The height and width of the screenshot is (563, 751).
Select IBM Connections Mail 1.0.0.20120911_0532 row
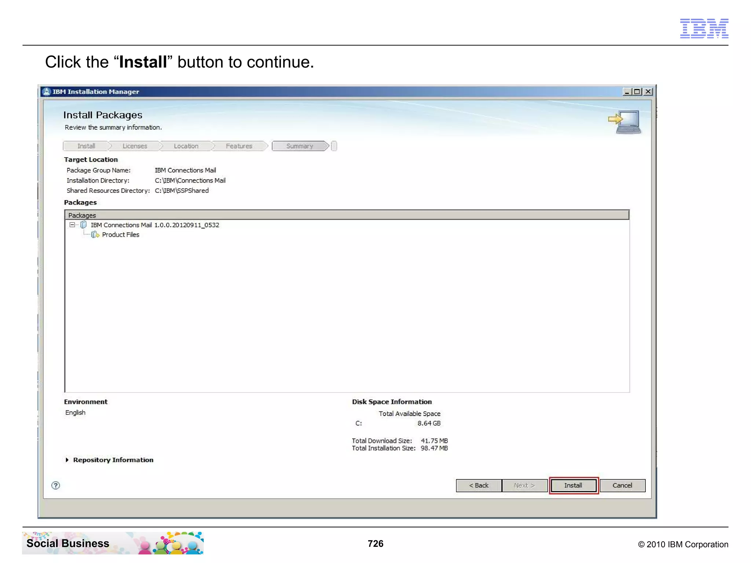[x=155, y=225]
